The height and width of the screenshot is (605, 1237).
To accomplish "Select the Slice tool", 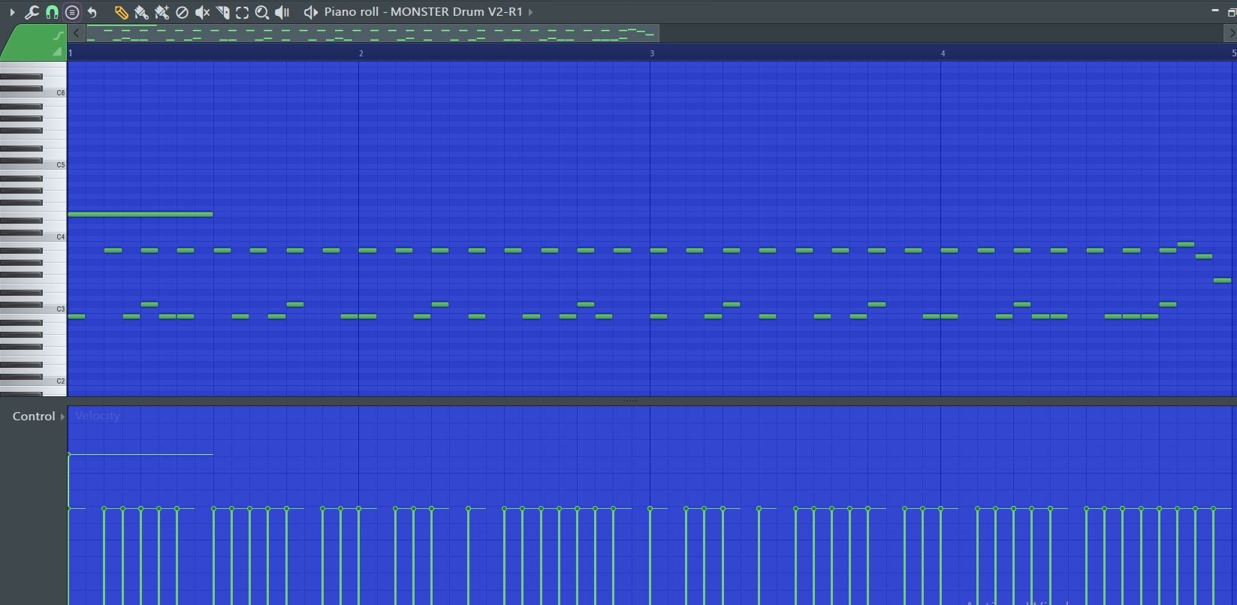I will [222, 12].
